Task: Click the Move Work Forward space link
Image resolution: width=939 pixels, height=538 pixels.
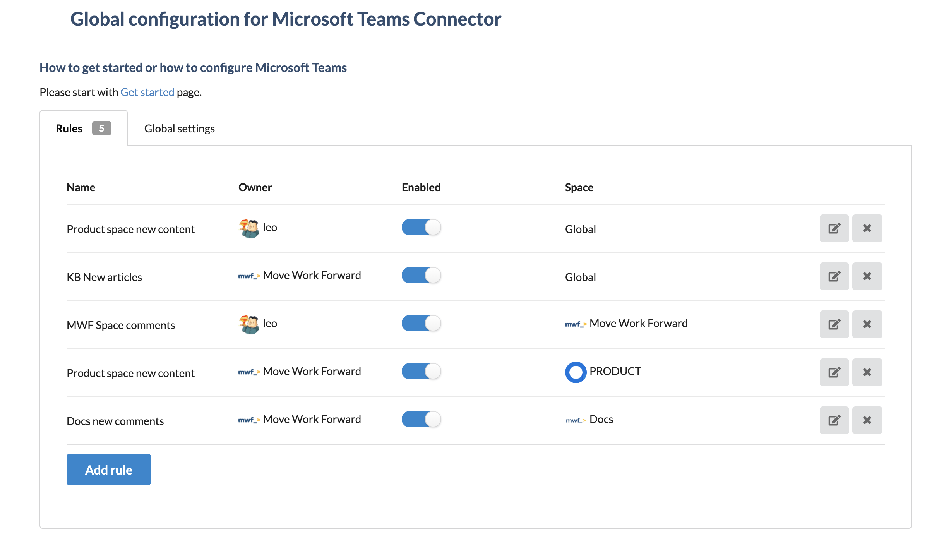Action: tap(638, 324)
